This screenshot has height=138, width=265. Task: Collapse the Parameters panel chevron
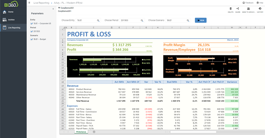(x=53, y=9)
